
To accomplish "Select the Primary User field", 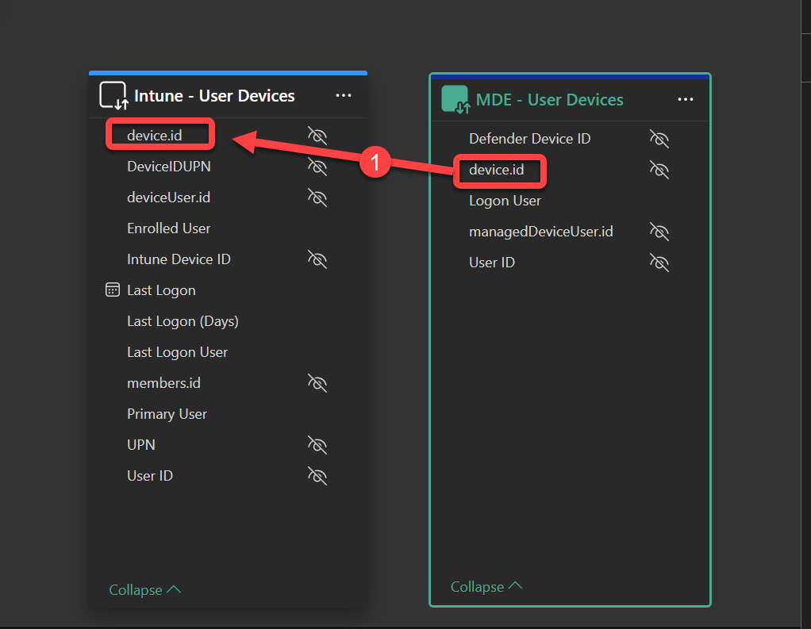I will (x=167, y=414).
